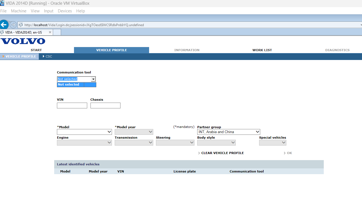Click the Volvo logo
This screenshot has width=362, height=200.
pyautogui.click(x=23, y=41)
